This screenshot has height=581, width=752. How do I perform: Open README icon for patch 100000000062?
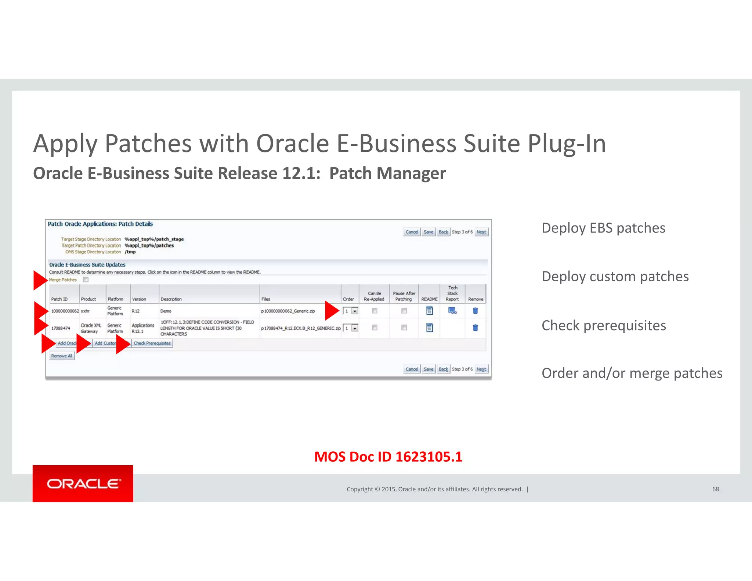coord(429,311)
